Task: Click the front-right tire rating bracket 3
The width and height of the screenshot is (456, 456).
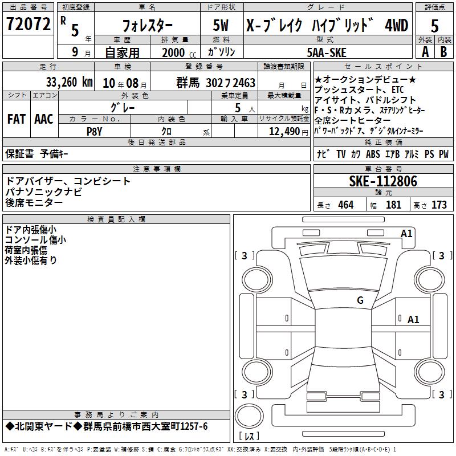Action: (x=442, y=255)
